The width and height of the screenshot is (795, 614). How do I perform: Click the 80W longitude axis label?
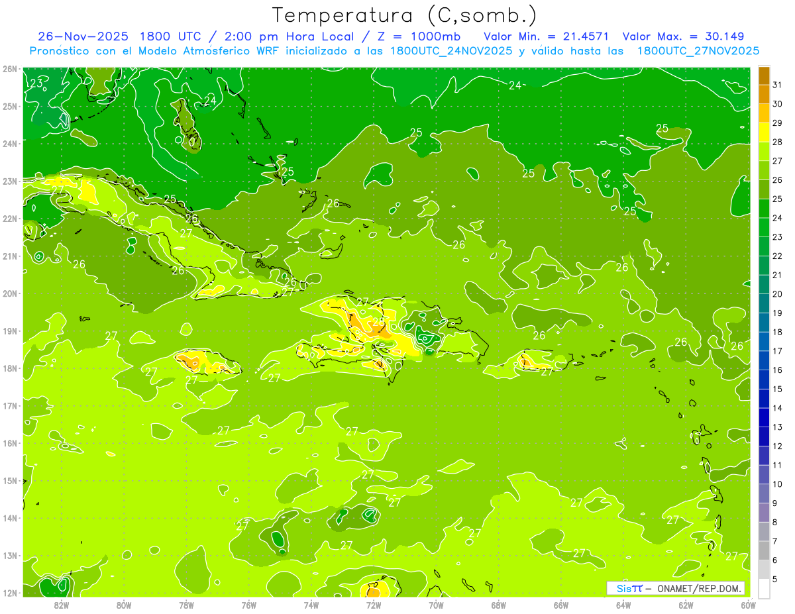124,605
